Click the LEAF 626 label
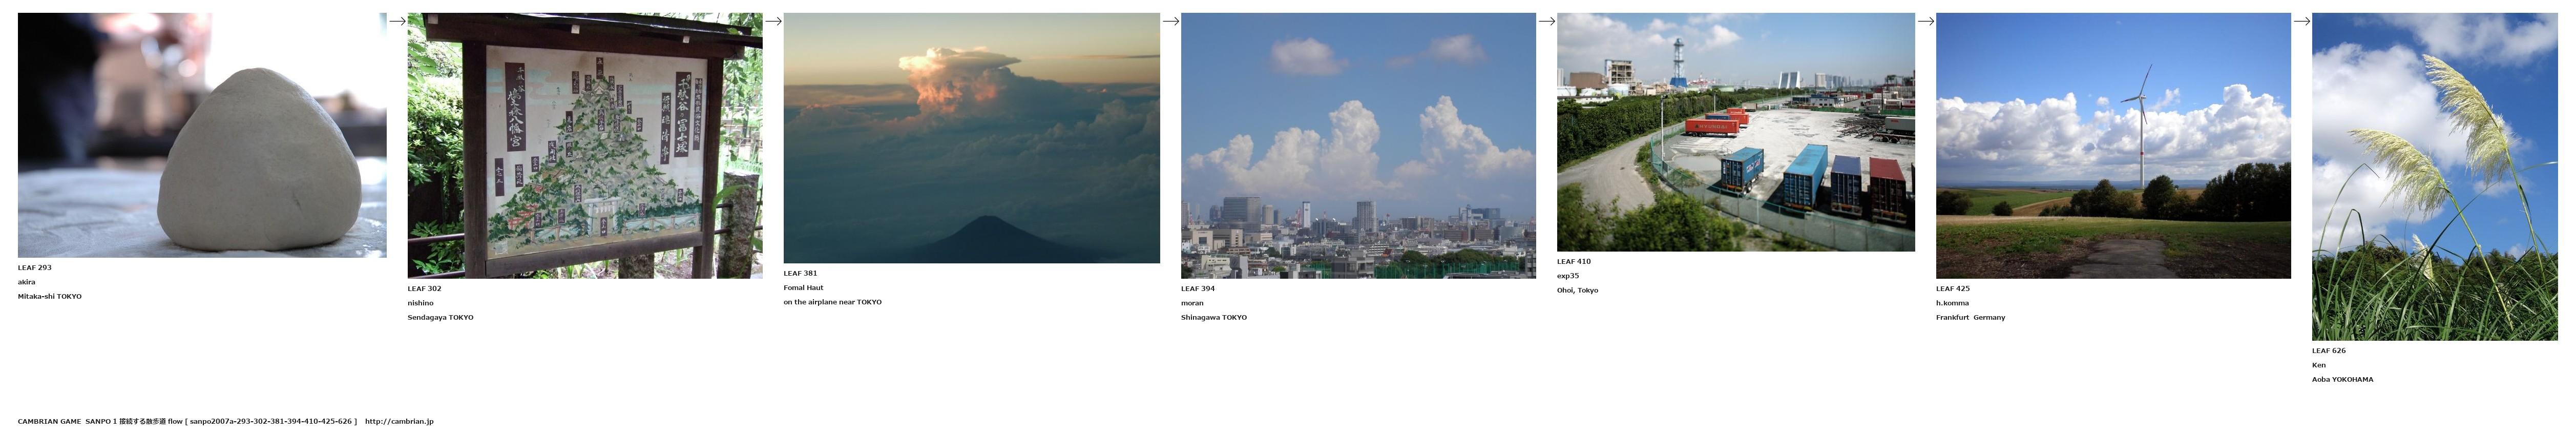This screenshot has width=2576, height=434. click(x=2328, y=351)
